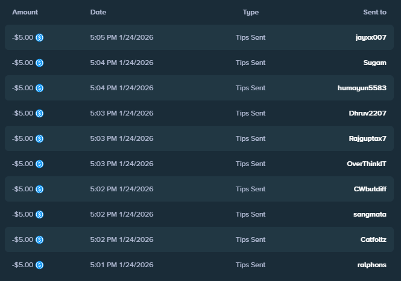Click the coin icon in CWbutdiff row

click(x=39, y=189)
